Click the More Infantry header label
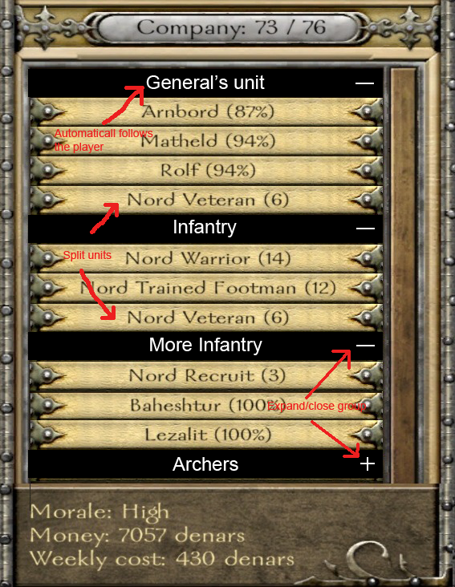 click(205, 345)
